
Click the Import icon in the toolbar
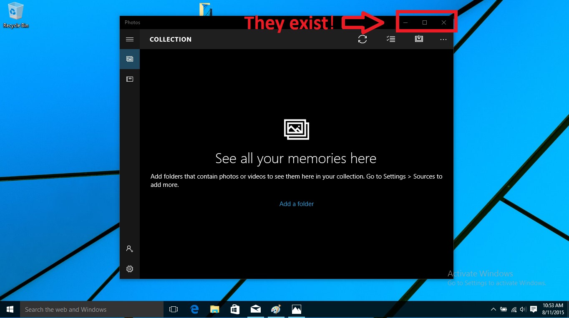[419, 39]
